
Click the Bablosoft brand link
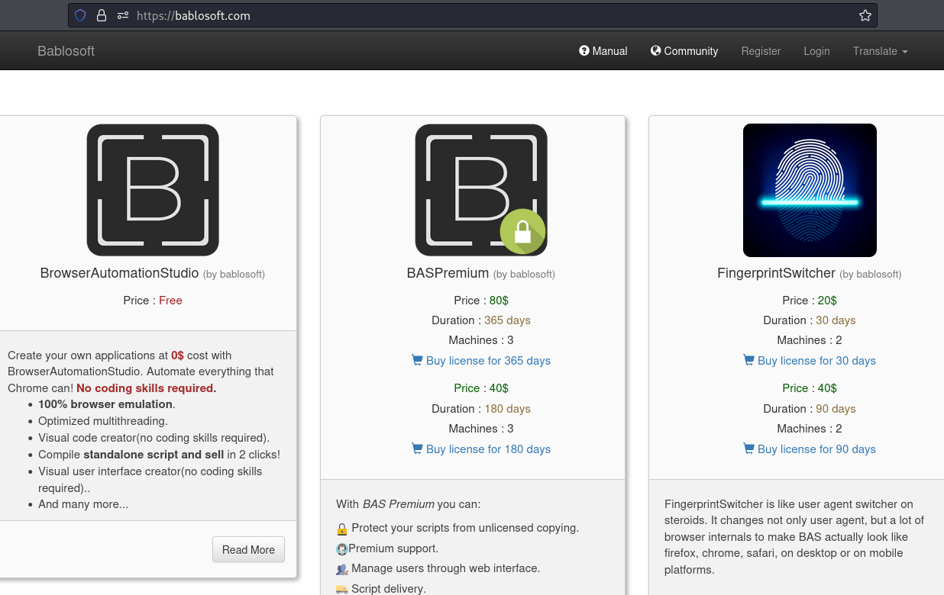[66, 51]
